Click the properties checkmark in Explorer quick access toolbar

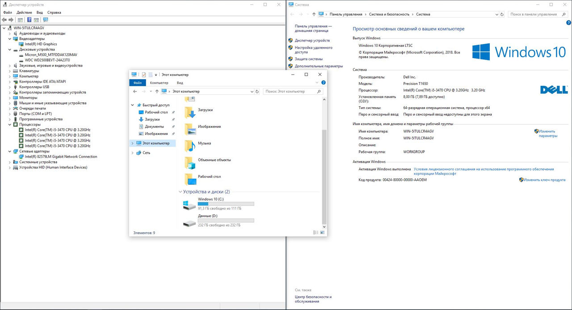coord(144,75)
